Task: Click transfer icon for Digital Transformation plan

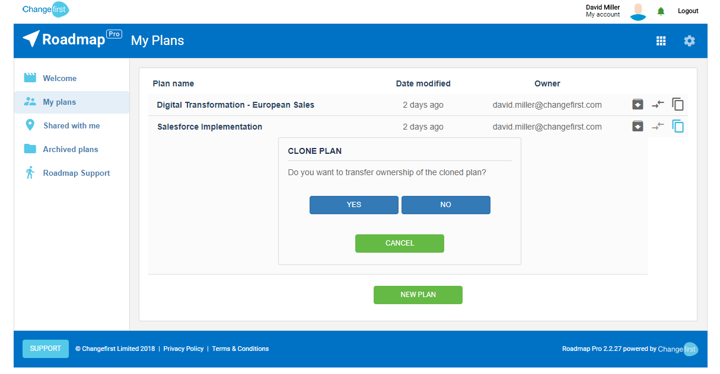Action: 658,105
